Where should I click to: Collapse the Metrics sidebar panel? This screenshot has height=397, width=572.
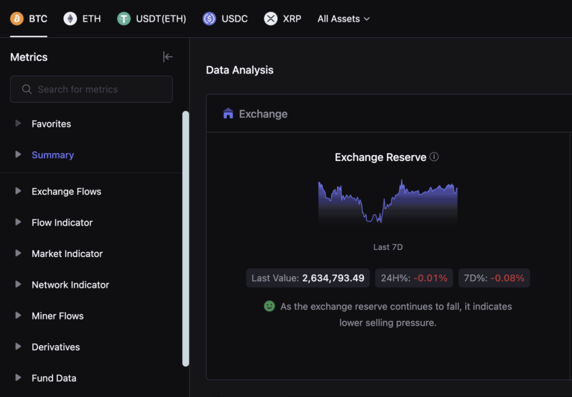pyautogui.click(x=168, y=57)
